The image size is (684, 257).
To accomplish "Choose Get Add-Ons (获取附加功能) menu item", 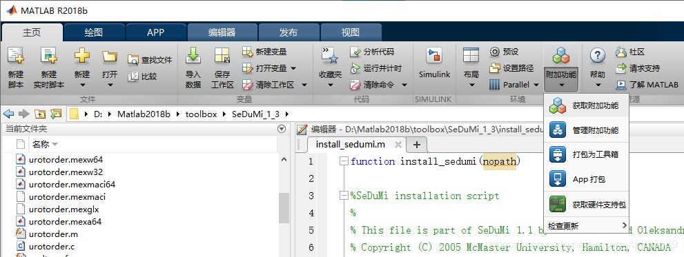I will pos(586,105).
